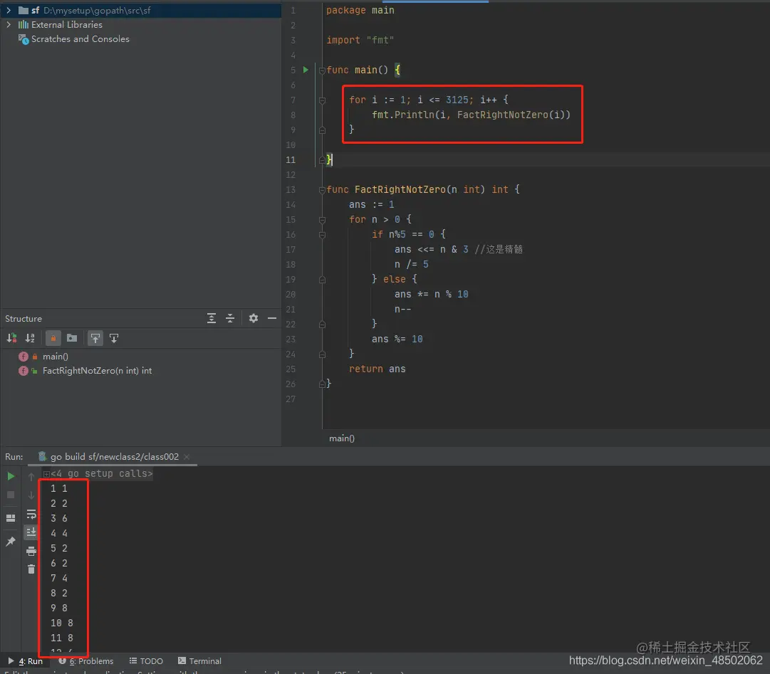Jump up the stack trace with up arrow
The width and height of the screenshot is (770, 674).
[31, 476]
